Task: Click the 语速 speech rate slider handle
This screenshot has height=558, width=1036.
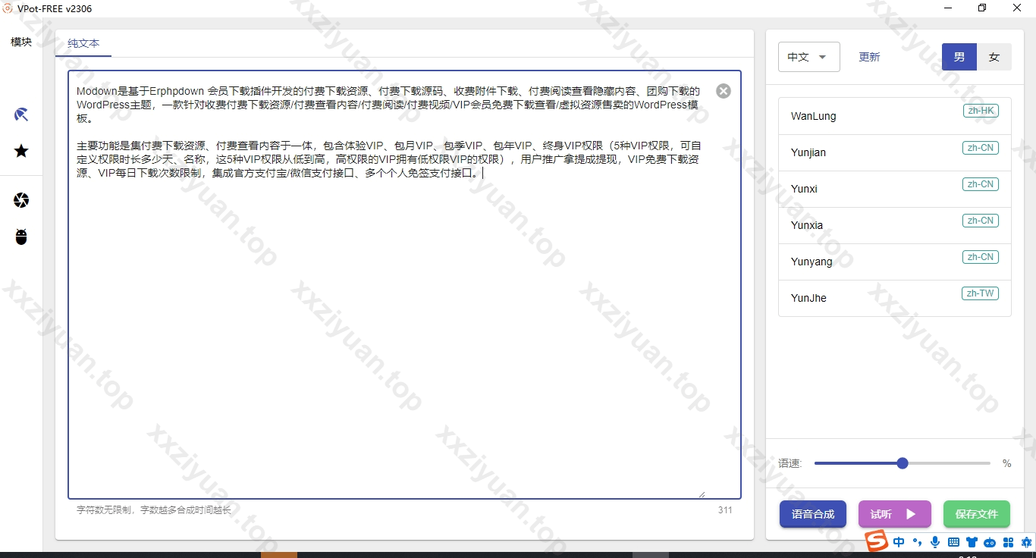Action: click(903, 463)
